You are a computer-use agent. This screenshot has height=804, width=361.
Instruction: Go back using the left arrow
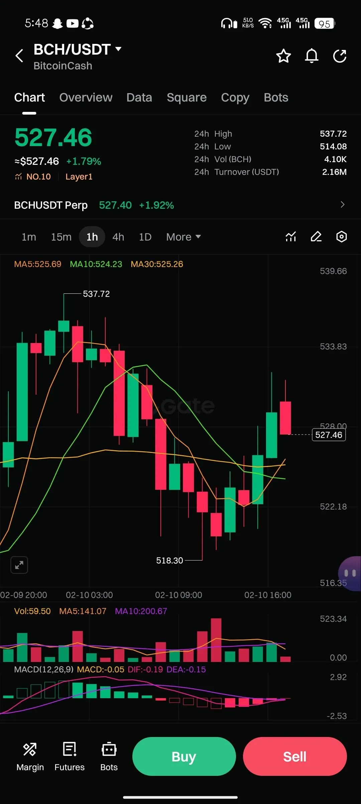(x=19, y=56)
